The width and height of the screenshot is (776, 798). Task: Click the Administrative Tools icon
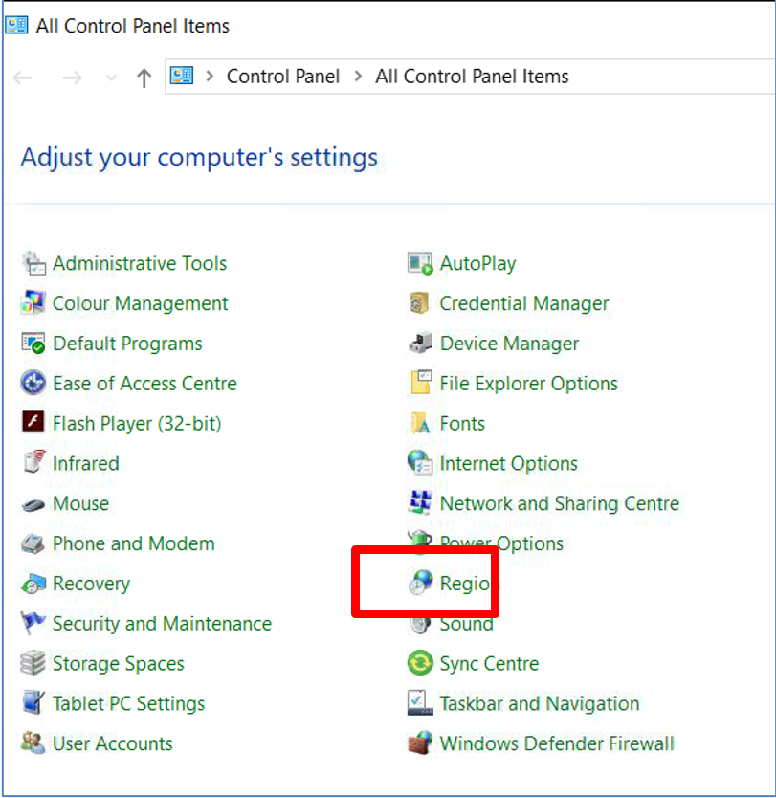pos(33,263)
